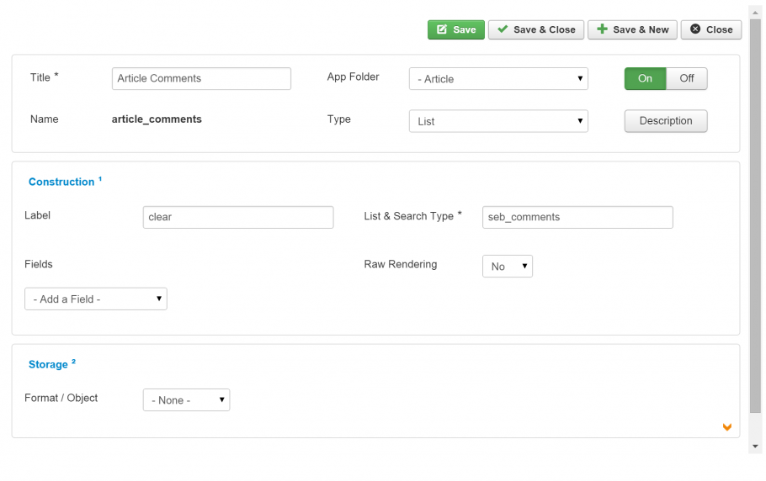Click the Title field with Article Comments

[x=201, y=78]
